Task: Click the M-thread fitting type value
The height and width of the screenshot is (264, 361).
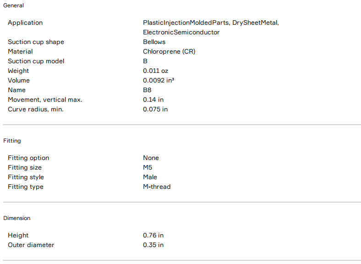Action: point(157,187)
